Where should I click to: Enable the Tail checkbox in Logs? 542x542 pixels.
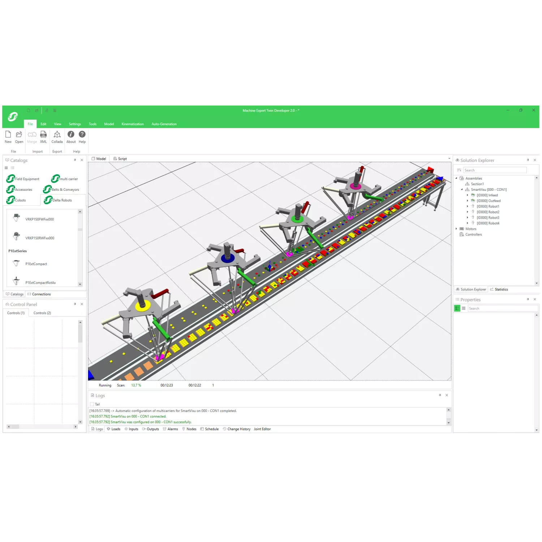92,404
